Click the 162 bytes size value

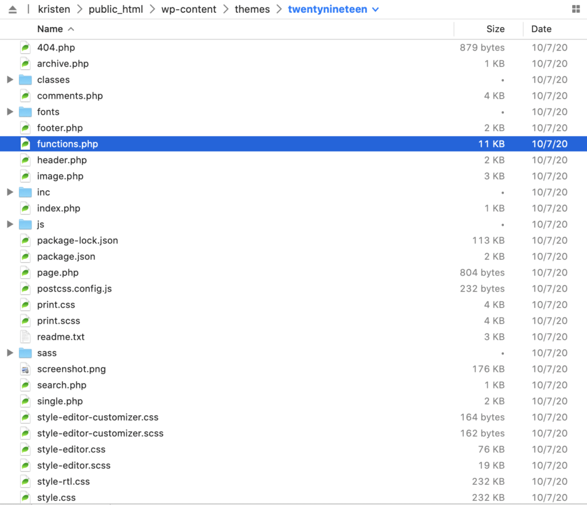pyautogui.click(x=482, y=433)
